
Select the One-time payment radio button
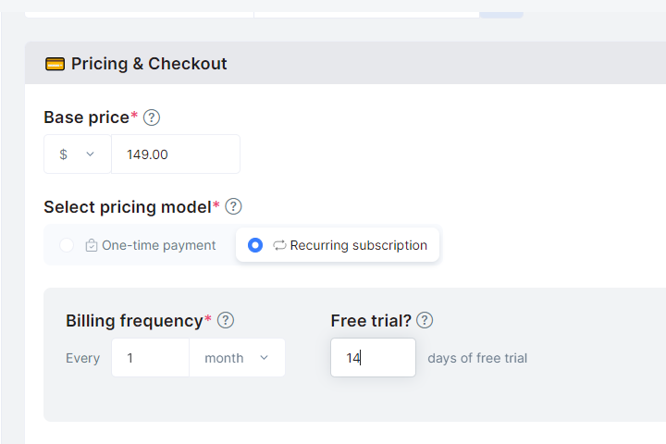pyautogui.click(x=67, y=245)
